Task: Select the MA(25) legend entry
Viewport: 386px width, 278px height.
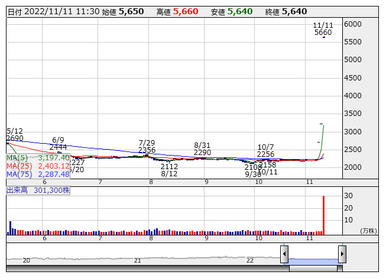Action: pos(38,166)
